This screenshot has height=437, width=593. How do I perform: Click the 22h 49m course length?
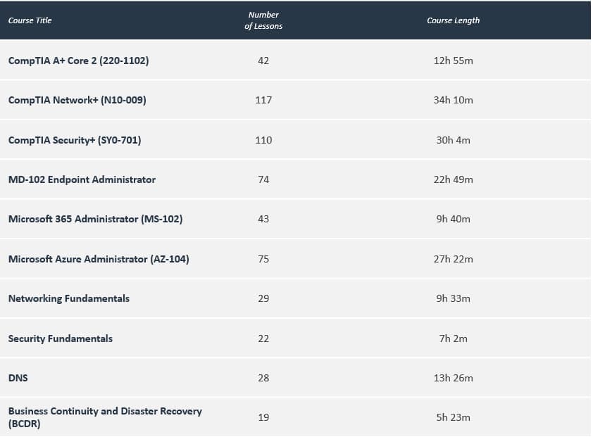click(x=453, y=179)
